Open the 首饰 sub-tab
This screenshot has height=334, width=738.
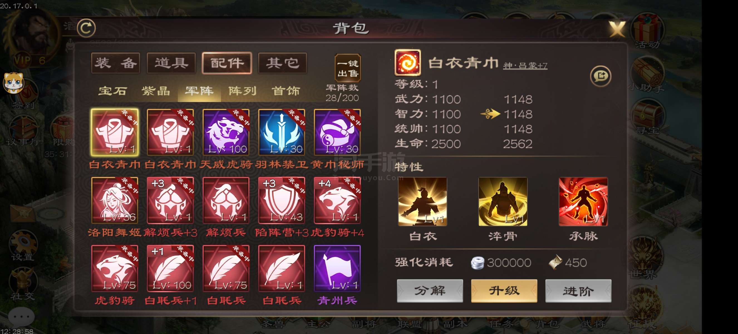tap(286, 91)
